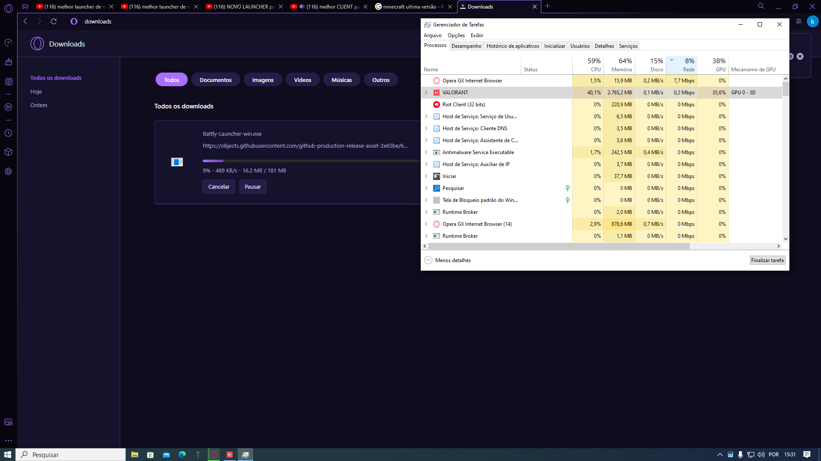
Task: Click Task Manager horizontal scrollbar
Action: click(x=559, y=246)
